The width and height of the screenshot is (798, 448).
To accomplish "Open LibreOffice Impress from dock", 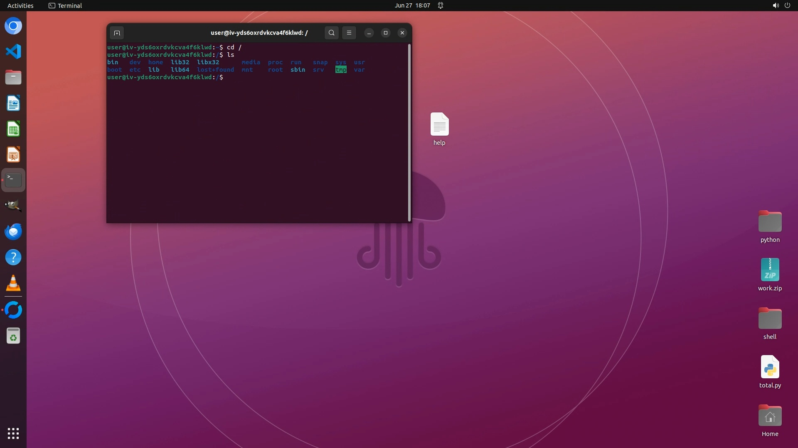I will (13, 155).
